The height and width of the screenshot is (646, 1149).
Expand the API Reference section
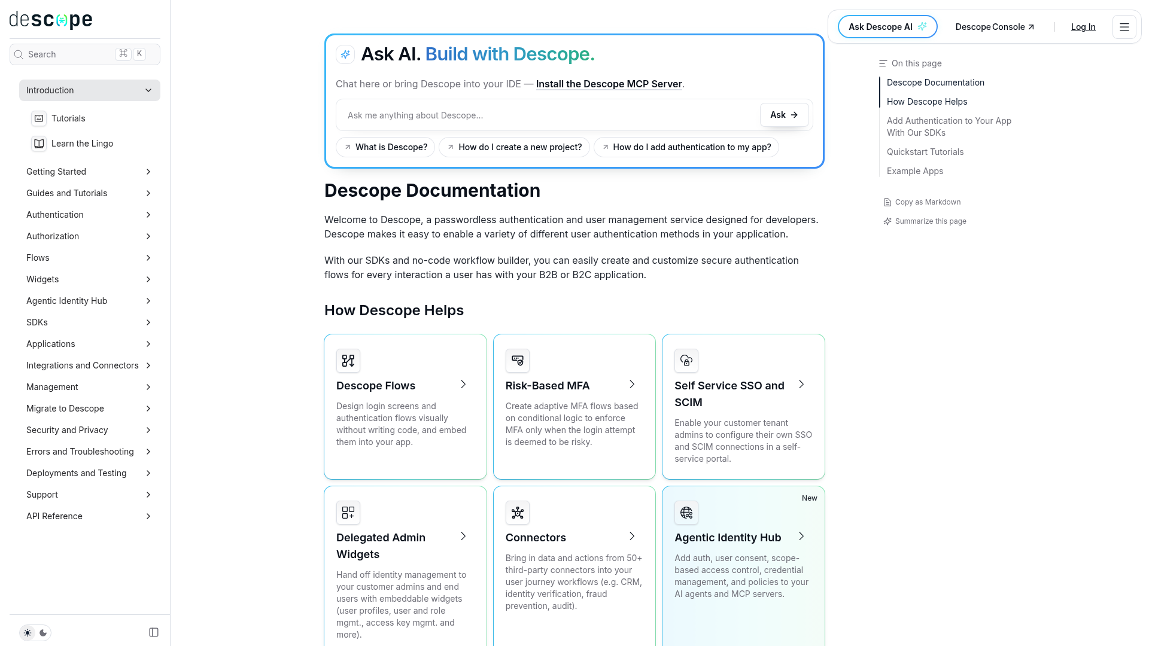(x=90, y=516)
